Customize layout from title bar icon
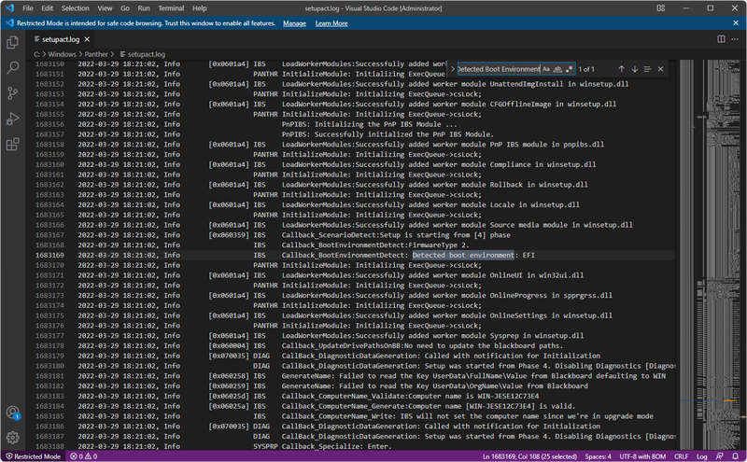The image size is (747, 462). [x=661, y=8]
